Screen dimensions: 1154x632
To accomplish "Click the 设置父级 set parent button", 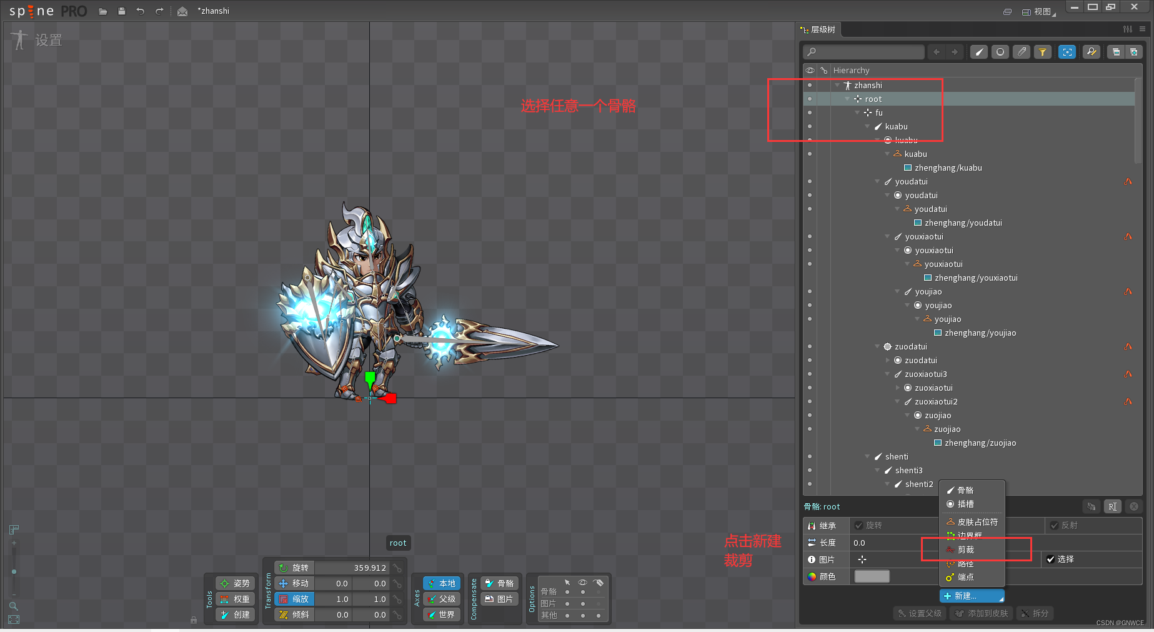I will coord(920,613).
